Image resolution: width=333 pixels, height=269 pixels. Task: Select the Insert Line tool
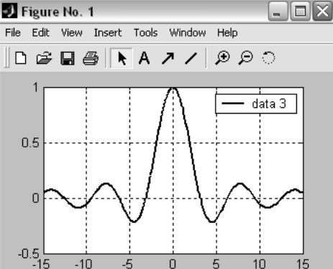tap(191, 58)
